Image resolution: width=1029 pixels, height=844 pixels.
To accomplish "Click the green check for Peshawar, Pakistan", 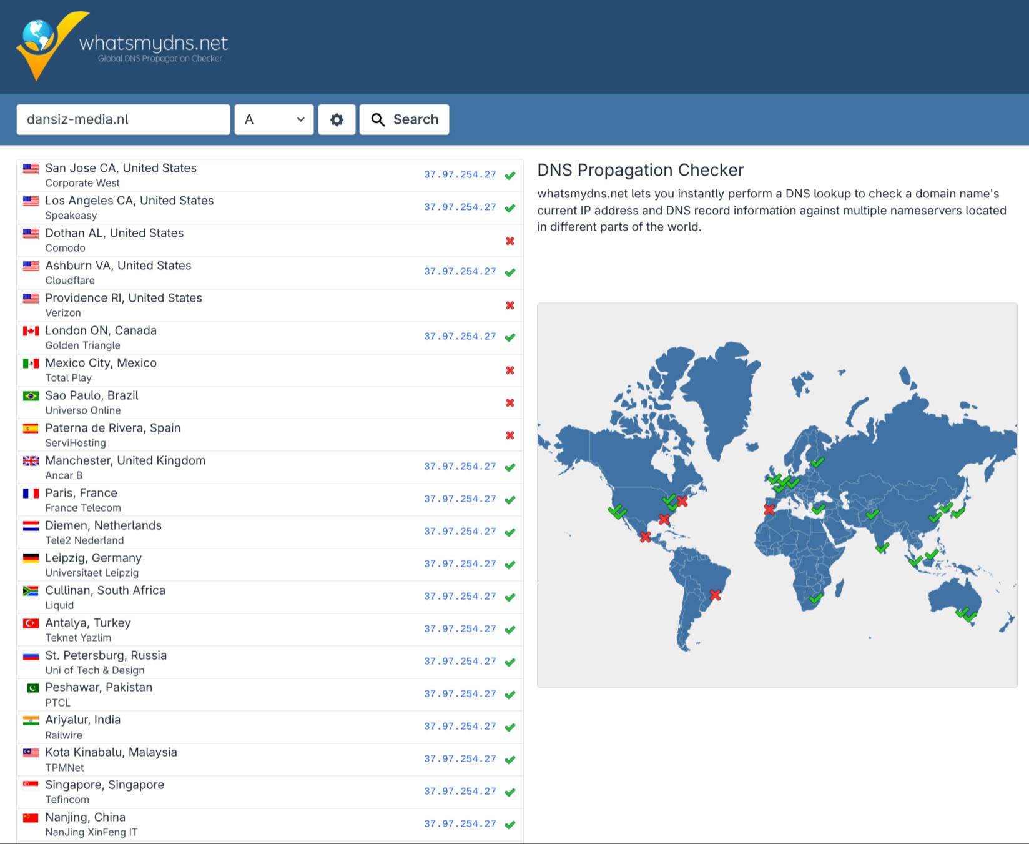I will click(510, 695).
